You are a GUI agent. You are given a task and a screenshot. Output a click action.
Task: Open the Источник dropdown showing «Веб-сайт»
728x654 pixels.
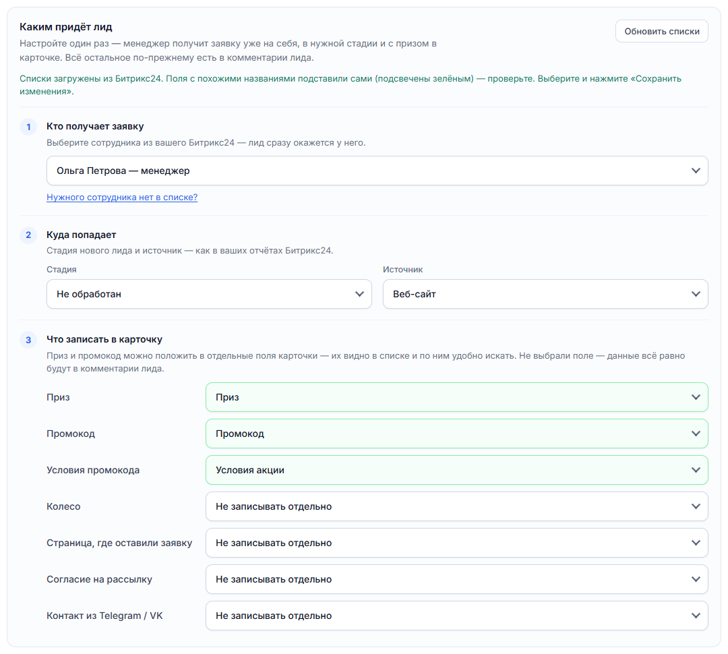(x=545, y=294)
